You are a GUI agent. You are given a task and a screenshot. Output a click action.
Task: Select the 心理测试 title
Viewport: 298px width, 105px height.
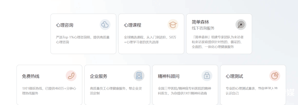pos(234,76)
